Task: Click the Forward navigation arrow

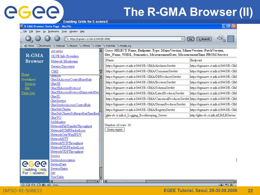Action: 38,38
